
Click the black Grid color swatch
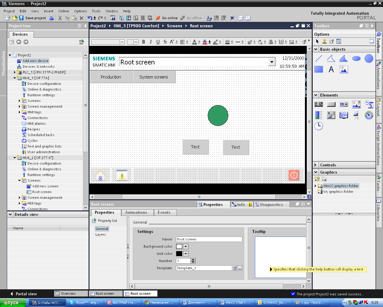(179, 254)
